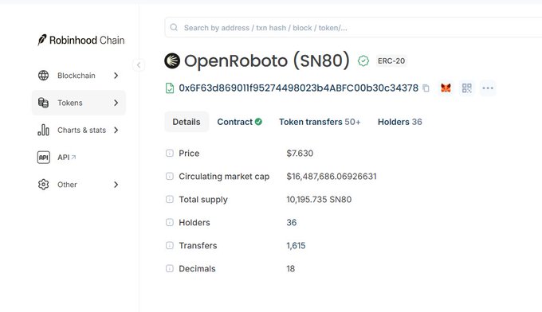Open the Blockchain menu item
This screenshot has width=542, height=312.
[x=79, y=76]
